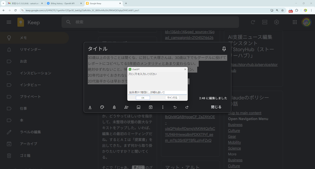Open a new browser tab
The image size is (315, 169).
point(126,3)
